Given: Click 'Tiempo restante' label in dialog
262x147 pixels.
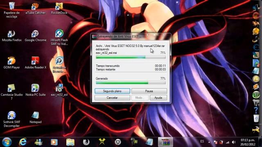Looking at the screenshot, I should [106, 69].
